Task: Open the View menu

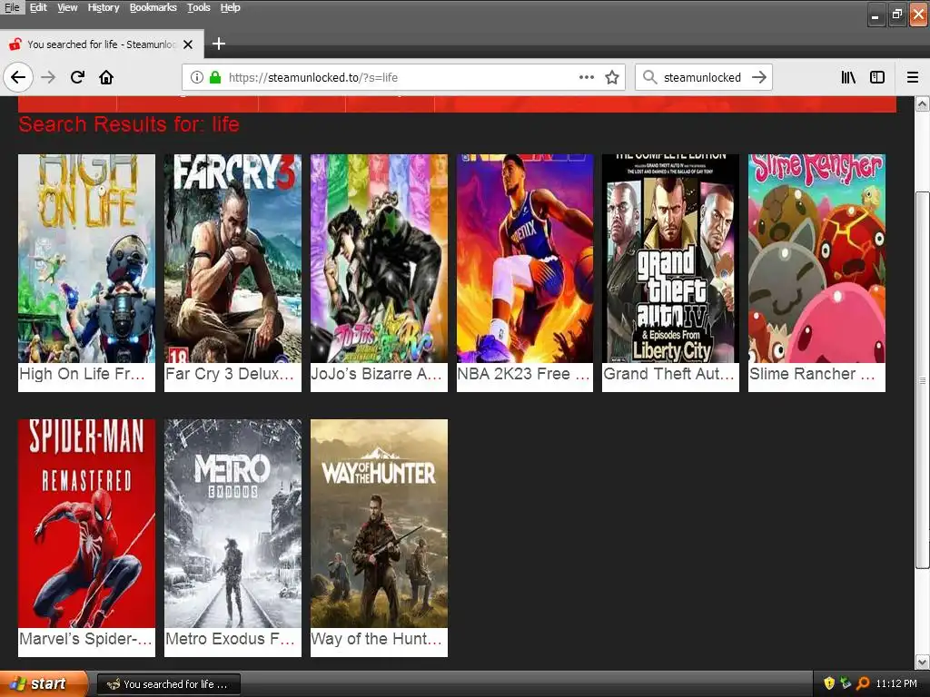Action: coord(67,7)
